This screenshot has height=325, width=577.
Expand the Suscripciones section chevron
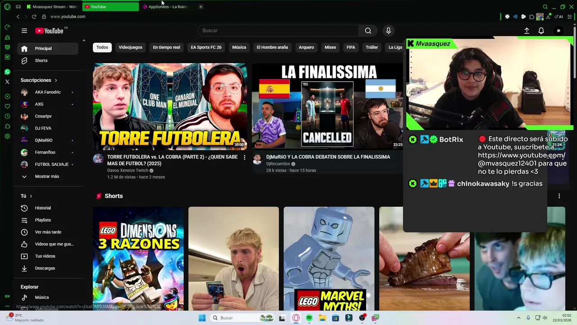click(x=56, y=80)
